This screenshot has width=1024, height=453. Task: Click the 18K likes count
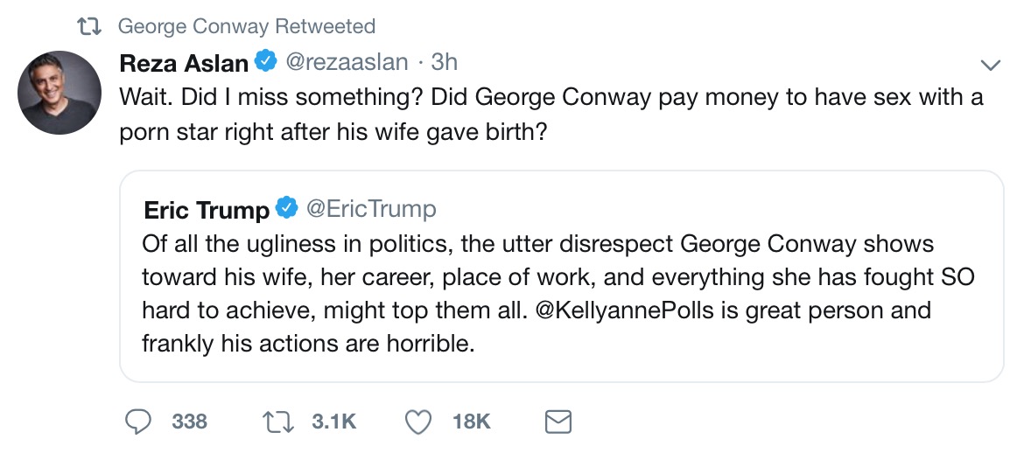(x=471, y=422)
